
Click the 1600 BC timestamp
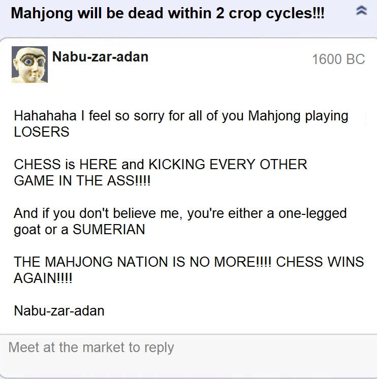pyautogui.click(x=338, y=59)
